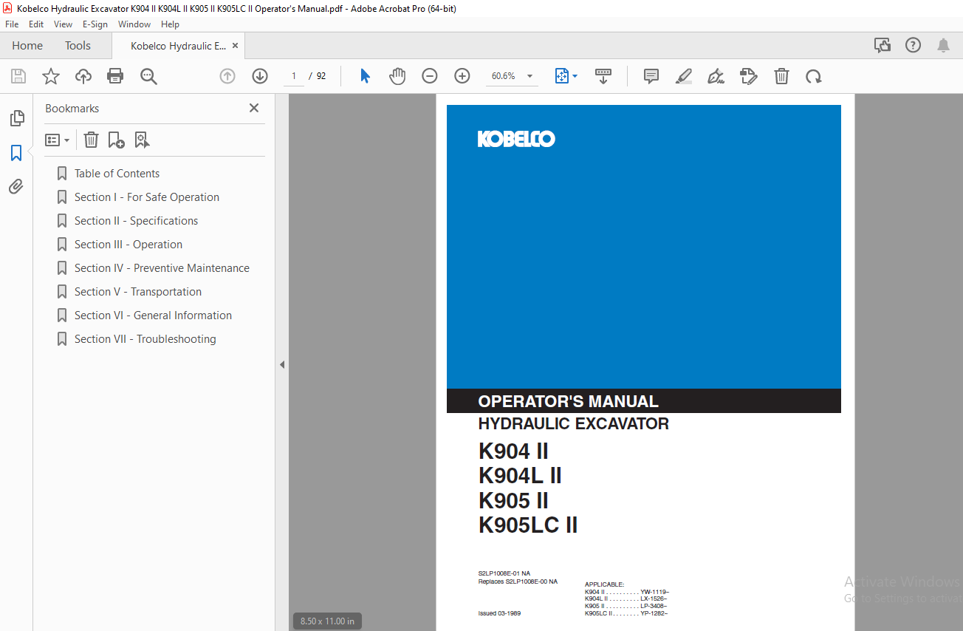The width and height of the screenshot is (963, 631).
Task: Close the Bookmarks panel
Action: point(254,108)
